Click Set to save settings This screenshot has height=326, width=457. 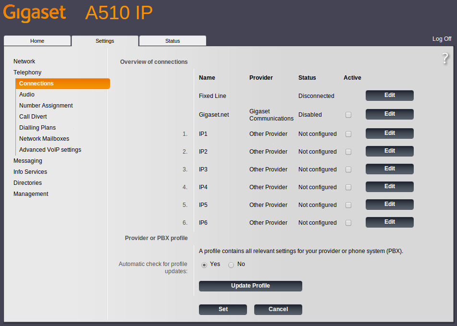tap(223, 310)
